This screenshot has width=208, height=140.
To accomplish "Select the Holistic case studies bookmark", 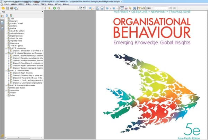I will 18,88.
